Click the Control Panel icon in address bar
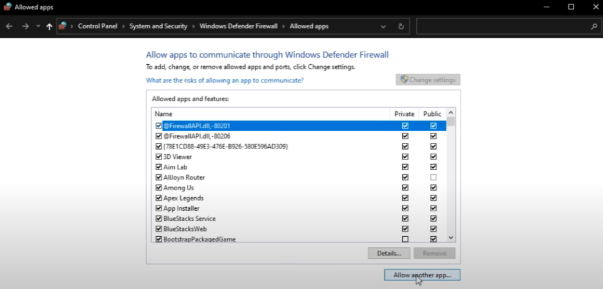The height and width of the screenshot is (289, 603). click(62, 26)
